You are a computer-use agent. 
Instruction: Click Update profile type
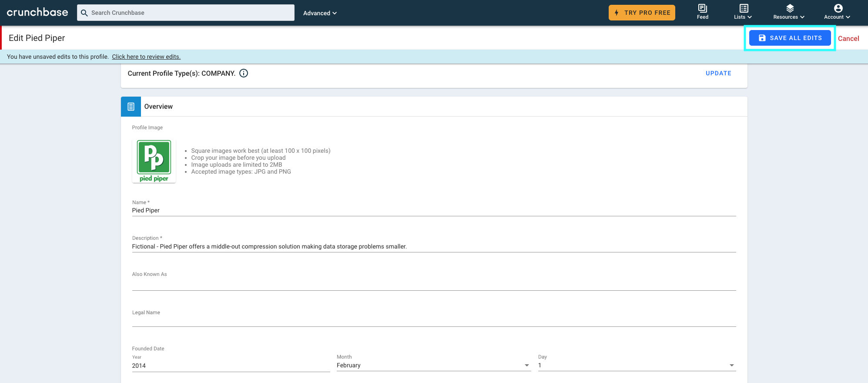pyautogui.click(x=718, y=73)
